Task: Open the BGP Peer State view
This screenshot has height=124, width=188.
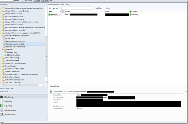Action: 13,52
